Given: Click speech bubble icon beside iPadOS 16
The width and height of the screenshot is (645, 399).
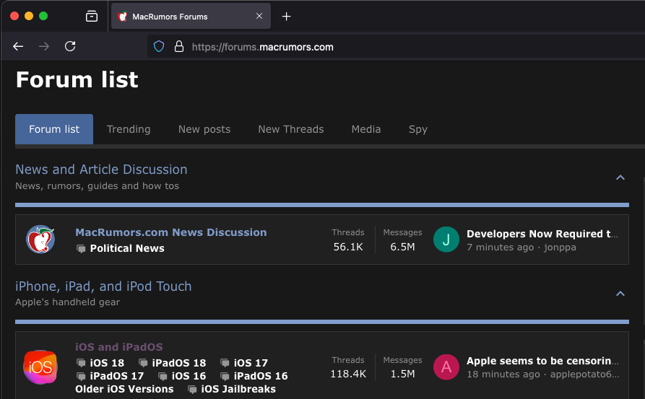Looking at the screenshot, I should (225, 376).
